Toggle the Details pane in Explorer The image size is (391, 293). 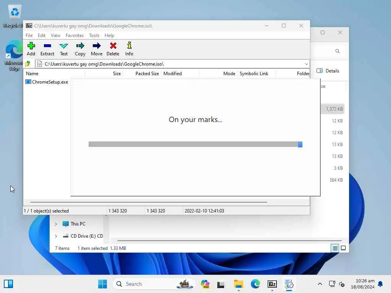tap(328, 71)
